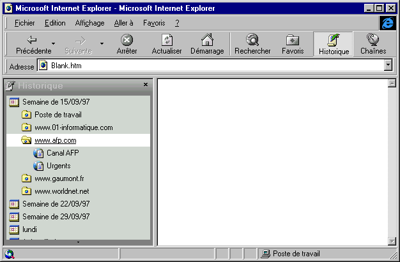Image resolution: width=400 pixels, height=262 pixels.
Task: Open the Aller à menu
Action: pos(124,23)
